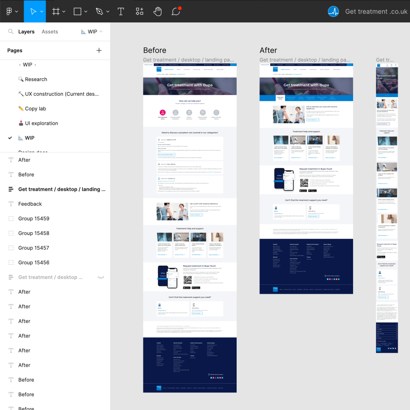Open the WIP page selector dropdown
The height and width of the screenshot is (410, 410).
92,31
